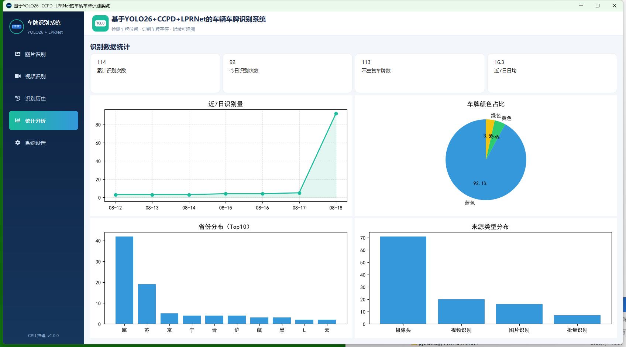Click the tallest bar above 皖 in the province chart
Screen dimensions: 626x347
tap(124, 280)
